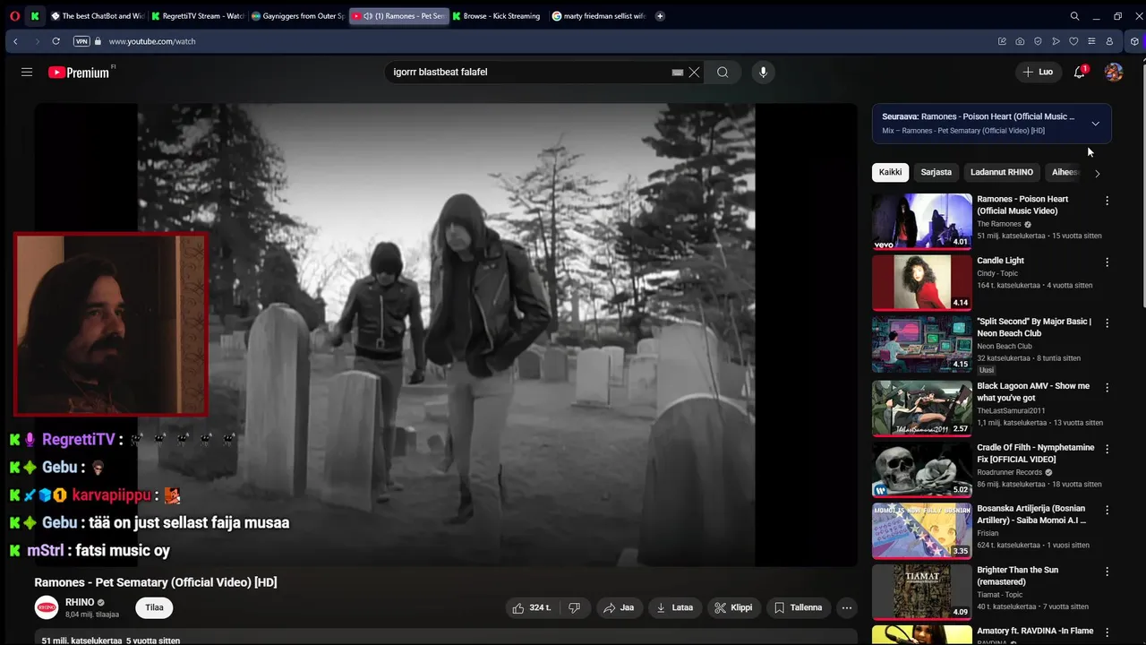This screenshot has height=645, width=1146.
Task: Clear the search box with X
Action: (x=694, y=72)
